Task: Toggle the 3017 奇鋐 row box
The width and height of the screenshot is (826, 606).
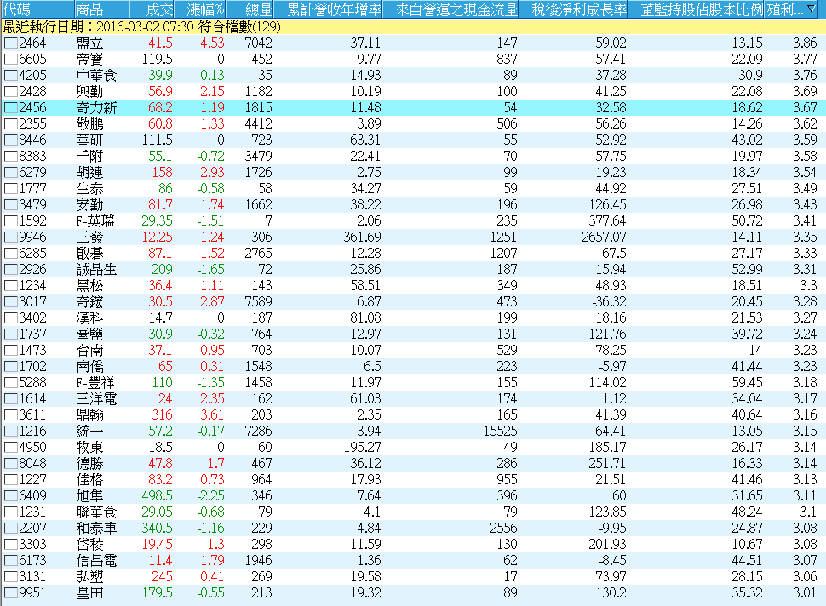Action: [10, 302]
